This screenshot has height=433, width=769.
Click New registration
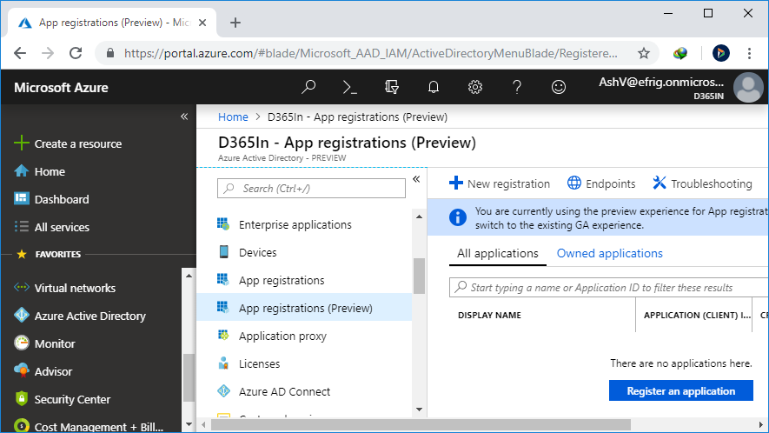click(x=500, y=183)
